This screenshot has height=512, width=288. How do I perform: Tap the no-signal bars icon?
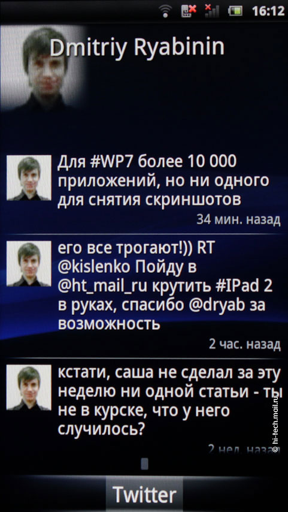tap(211, 12)
